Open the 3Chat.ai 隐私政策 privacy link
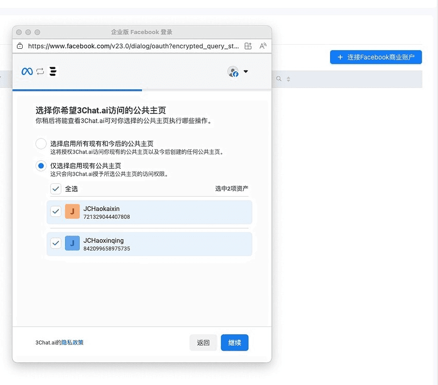The height and width of the screenshot is (385, 438). tap(72, 342)
